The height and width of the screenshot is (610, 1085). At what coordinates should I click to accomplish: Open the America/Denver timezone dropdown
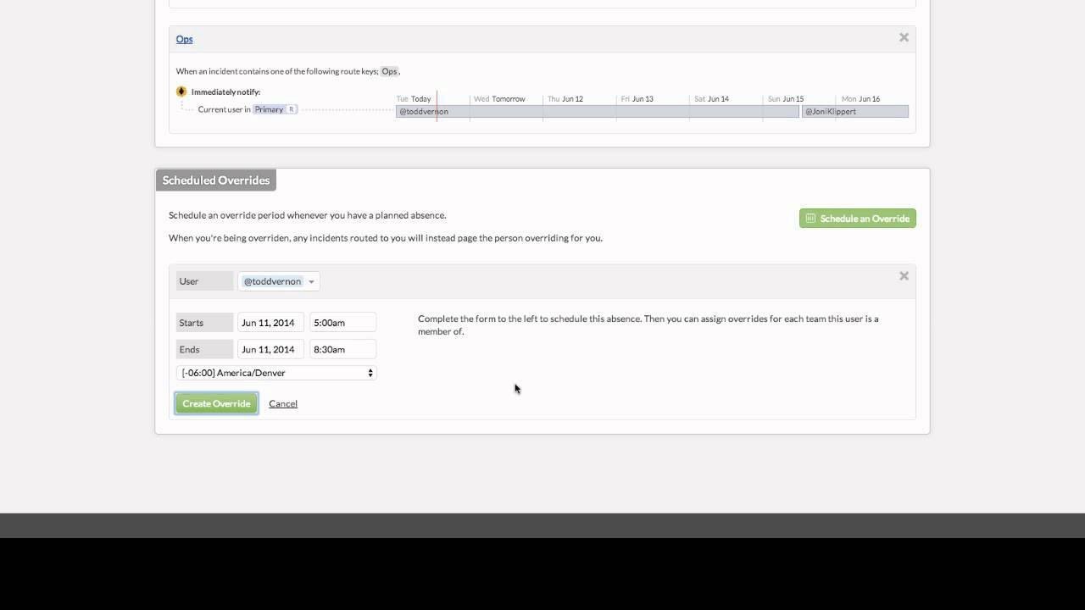[x=276, y=373]
